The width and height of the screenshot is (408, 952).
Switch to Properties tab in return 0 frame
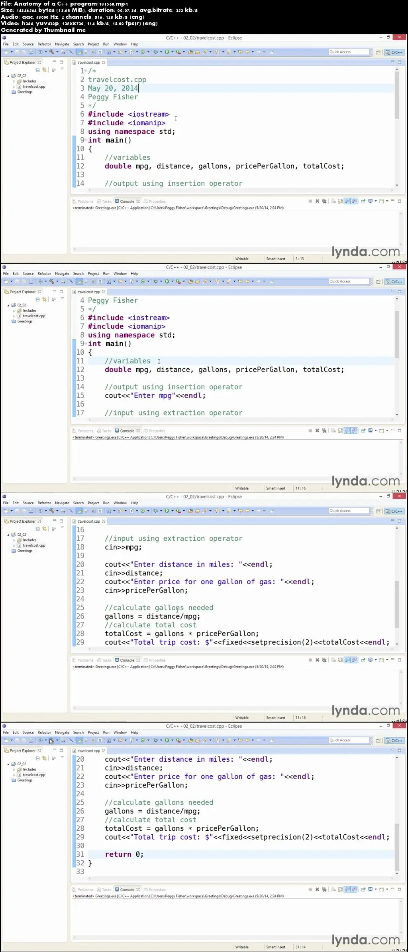[155, 890]
